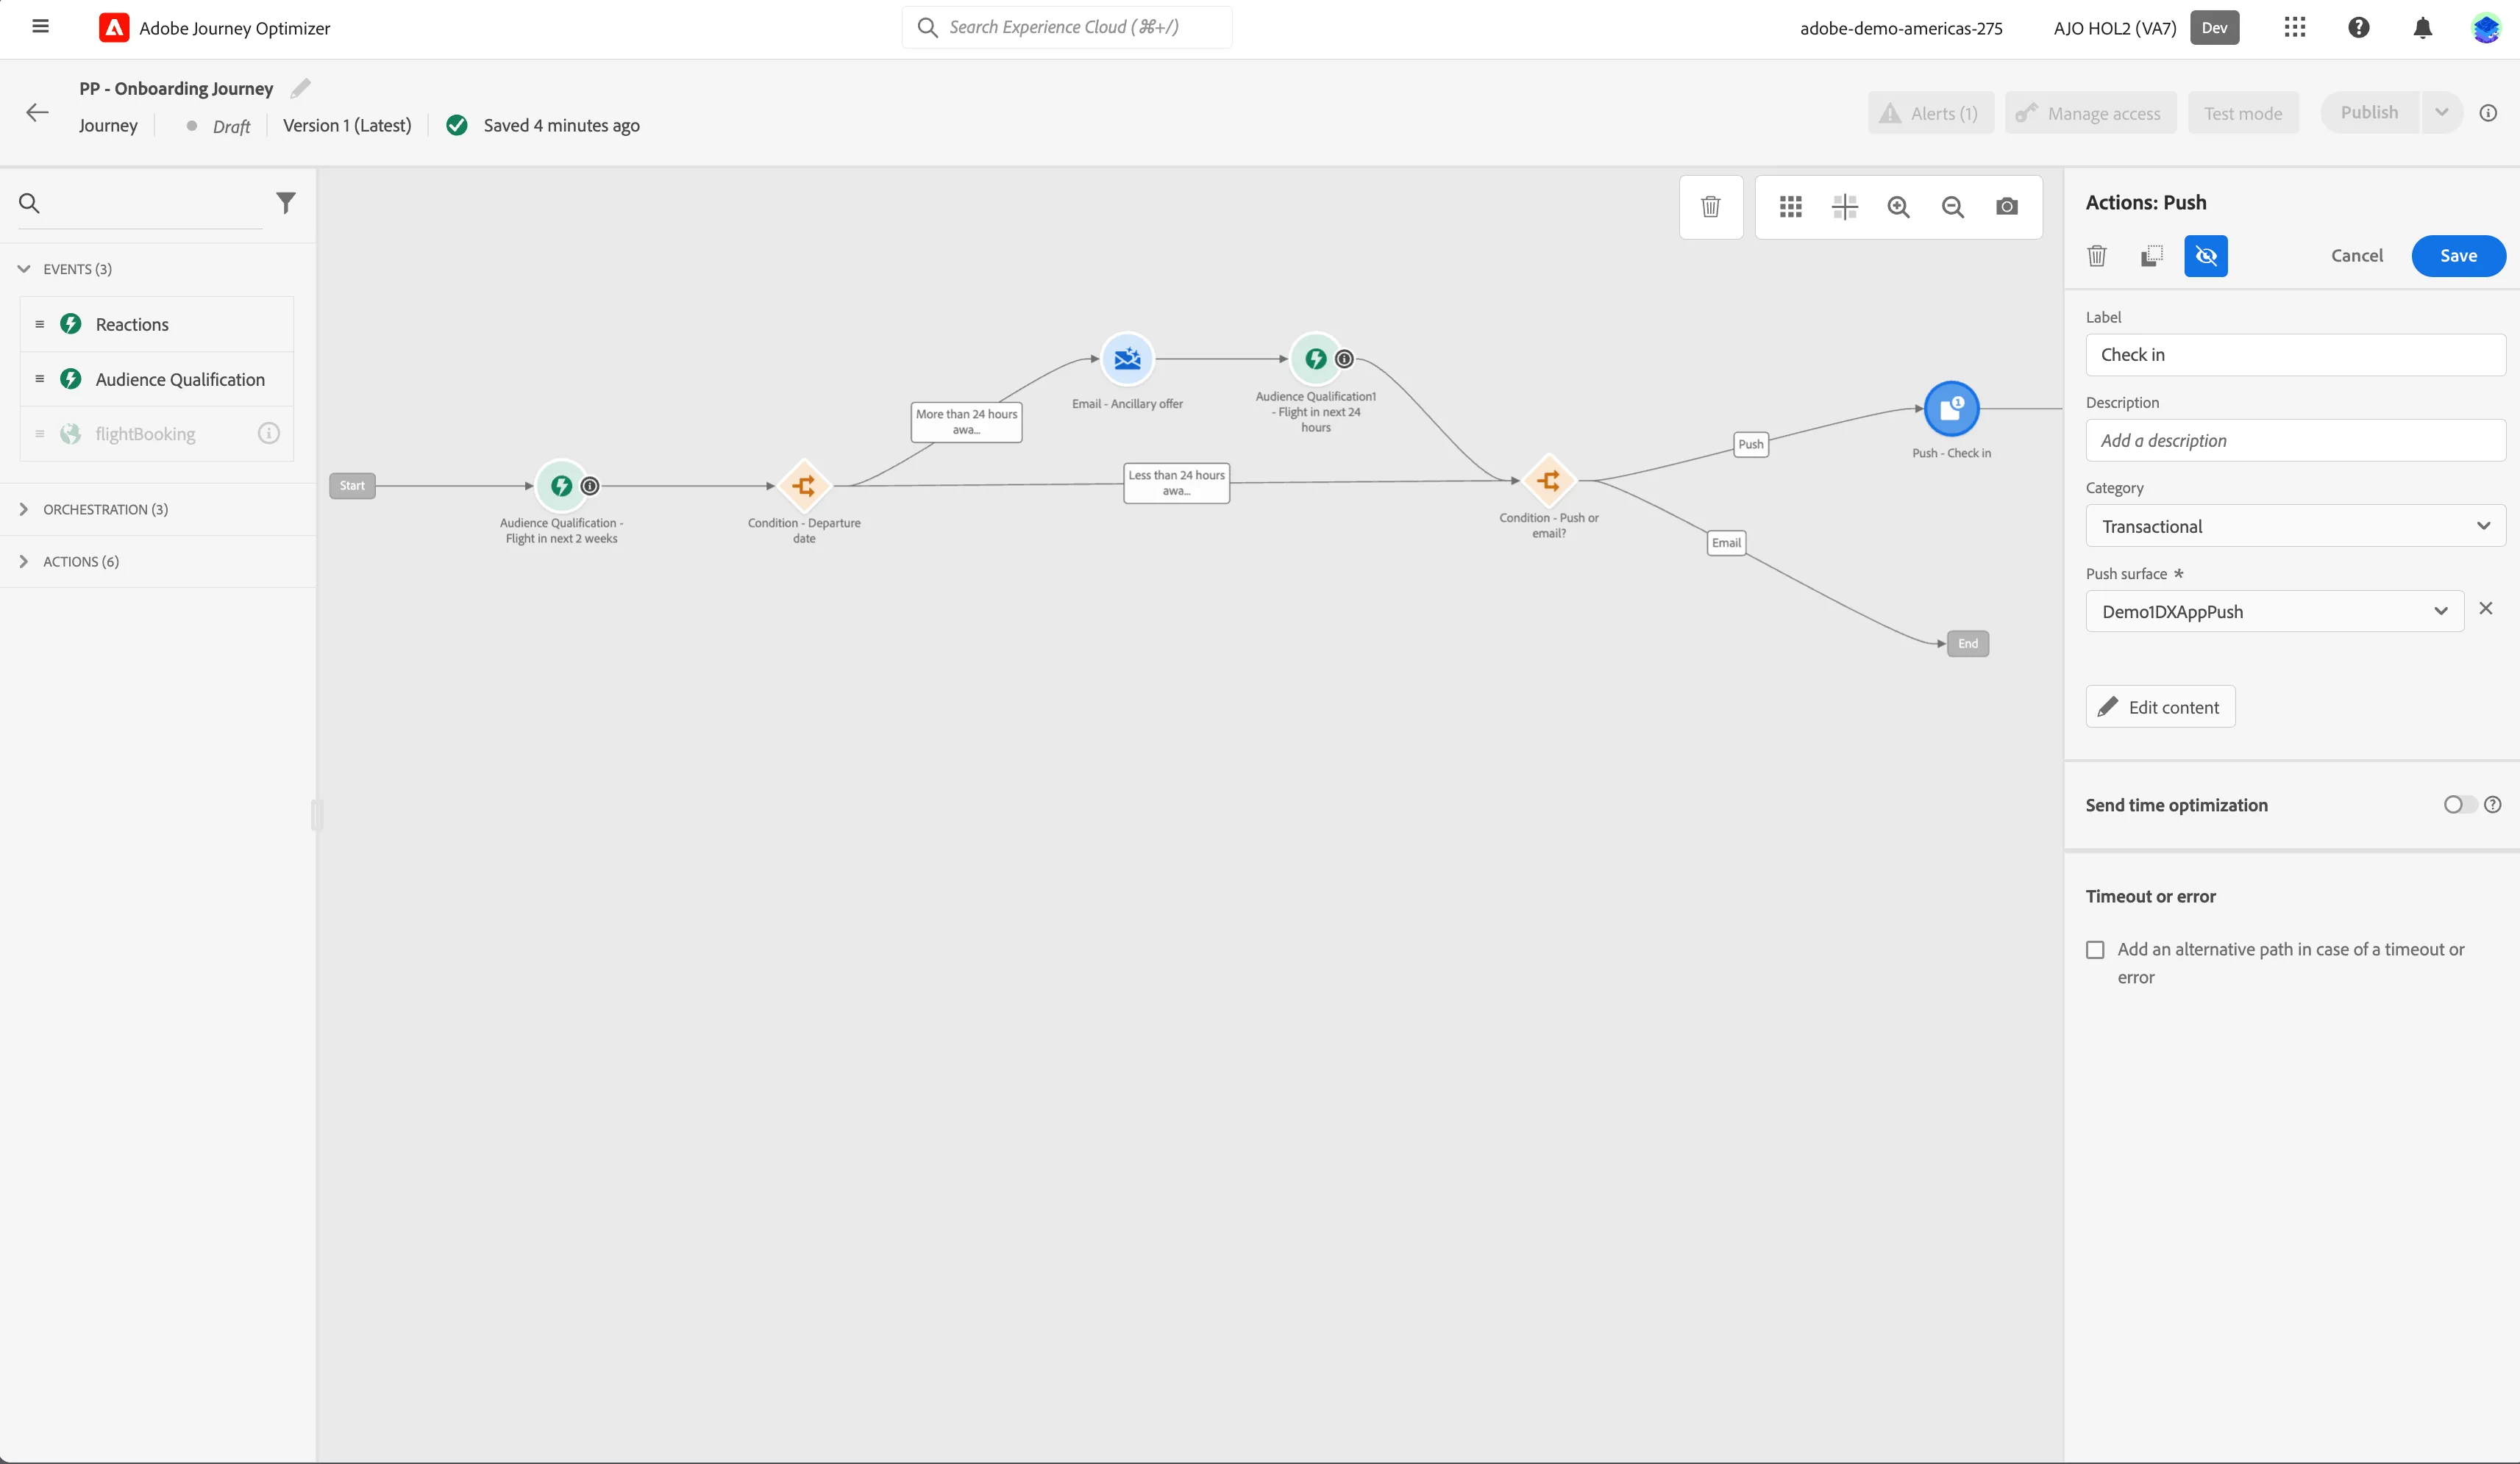Image resolution: width=2520 pixels, height=1464 pixels.
Task: Open the user profile avatar
Action: click(2486, 28)
